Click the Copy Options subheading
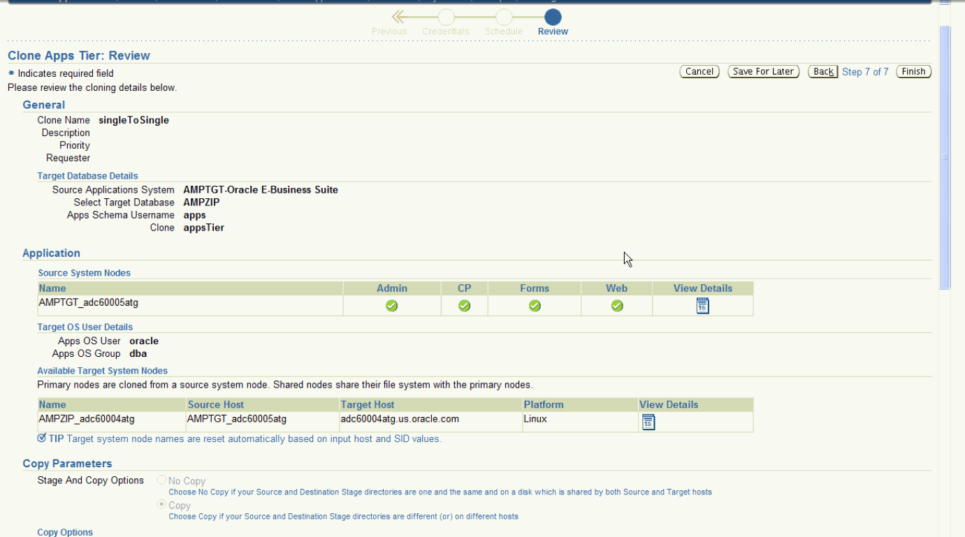 click(x=65, y=532)
